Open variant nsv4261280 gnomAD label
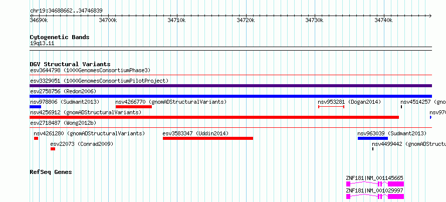 [x=89, y=133]
